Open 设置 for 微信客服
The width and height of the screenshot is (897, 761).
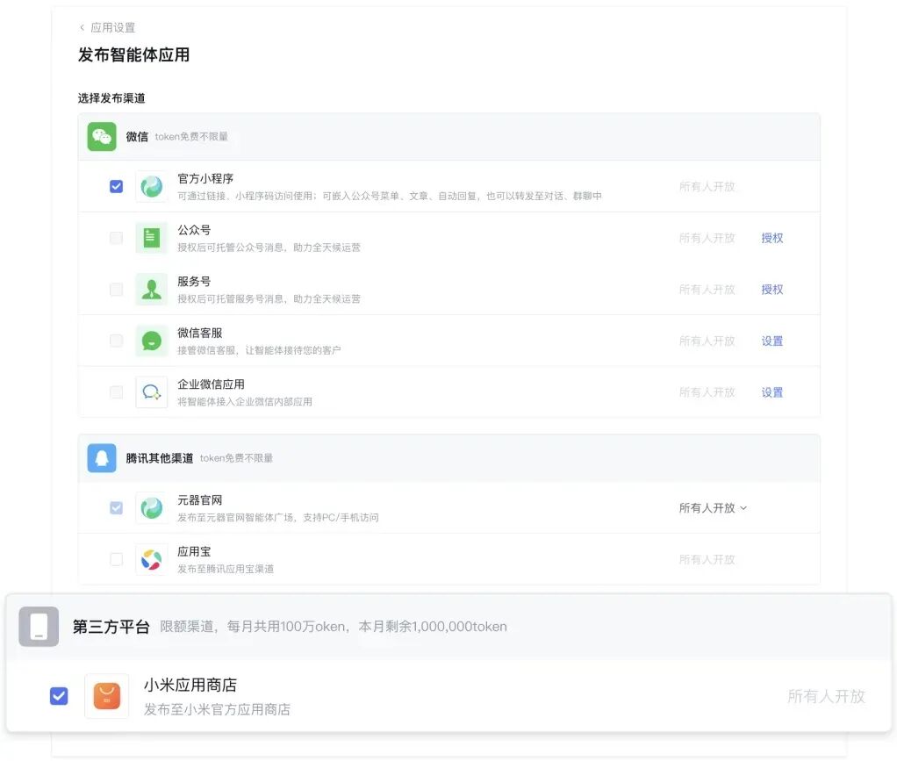point(771,341)
